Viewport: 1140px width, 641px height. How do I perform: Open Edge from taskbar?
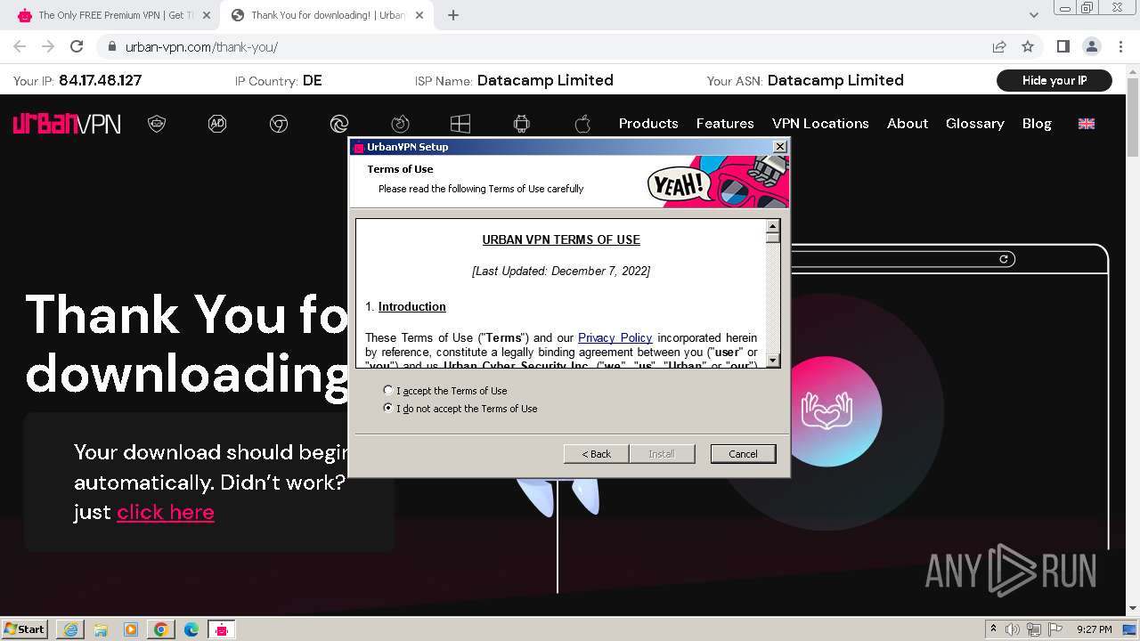(x=191, y=629)
